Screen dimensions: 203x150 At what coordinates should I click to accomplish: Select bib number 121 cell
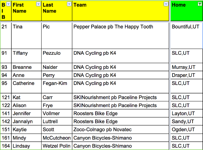click(6, 97)
